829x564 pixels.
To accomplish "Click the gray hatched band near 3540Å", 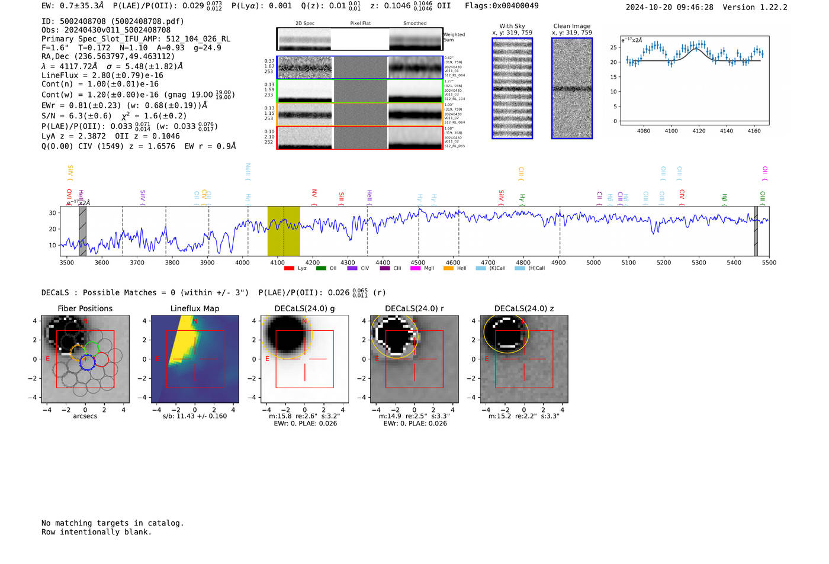I will [x=82, y=231].
